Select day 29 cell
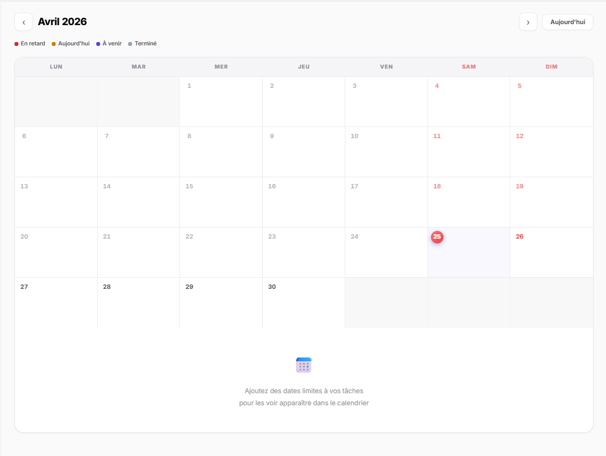 [221, 303]
